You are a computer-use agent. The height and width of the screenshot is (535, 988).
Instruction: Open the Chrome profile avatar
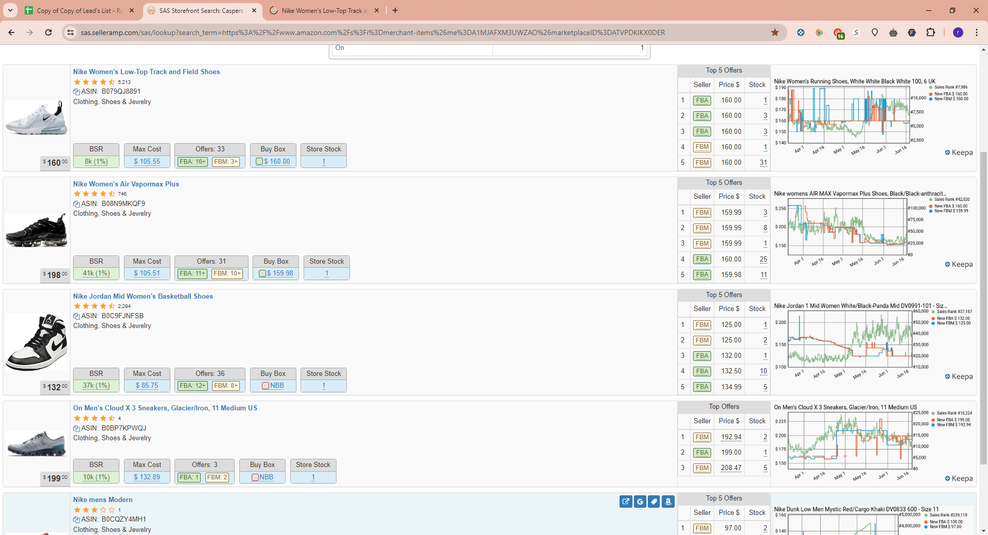pyautogui.click(x=958, y=32)
